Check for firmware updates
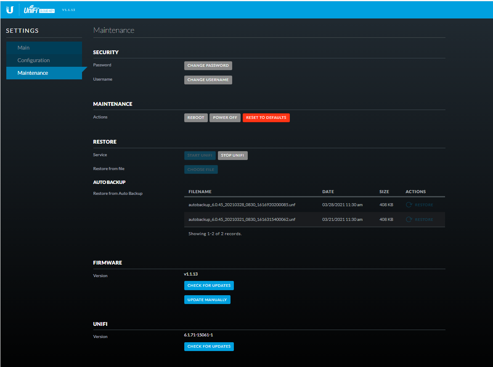Viewport: 493px width, 367px height. point(209,286)
